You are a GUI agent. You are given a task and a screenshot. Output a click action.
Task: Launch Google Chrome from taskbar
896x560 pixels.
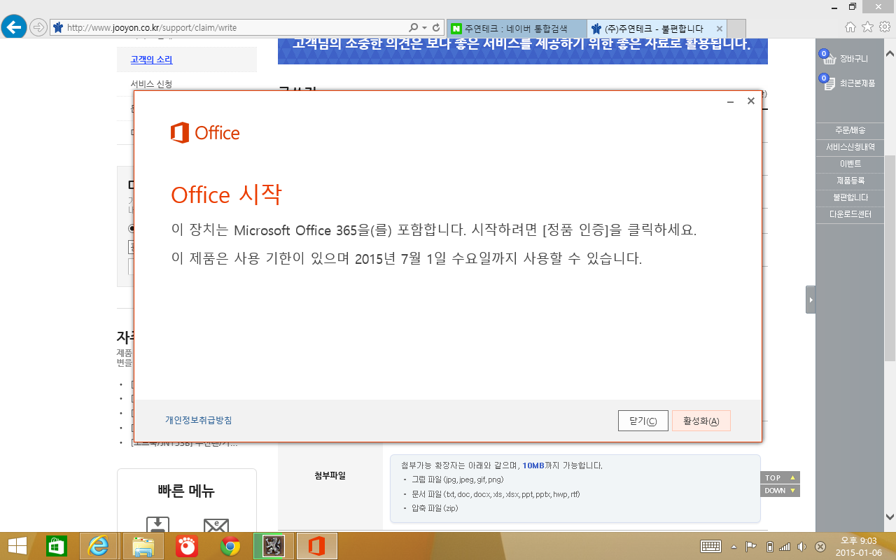(230, 546)
